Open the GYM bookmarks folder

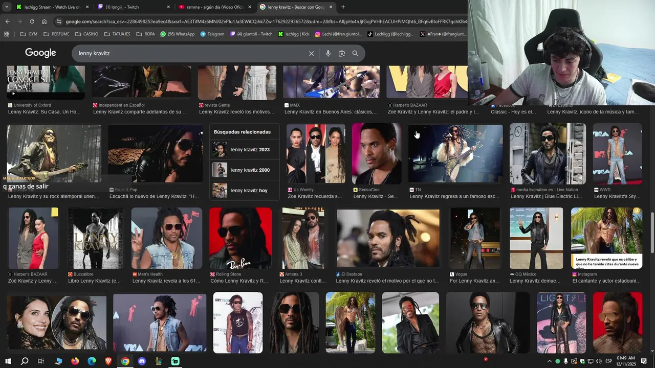pyautogui.click(x=29, y=34)
